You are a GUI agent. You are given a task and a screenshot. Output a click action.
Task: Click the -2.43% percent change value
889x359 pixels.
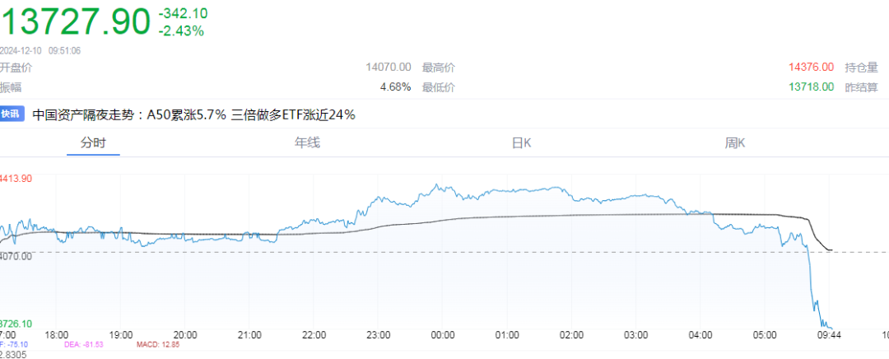tap(181, 31)
